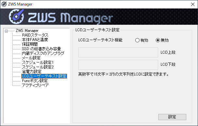Image resolution: width=198 pixels, height=126 pixels.
Task: Select スケジュール設定2 in tree
Action: coord(38,67)
